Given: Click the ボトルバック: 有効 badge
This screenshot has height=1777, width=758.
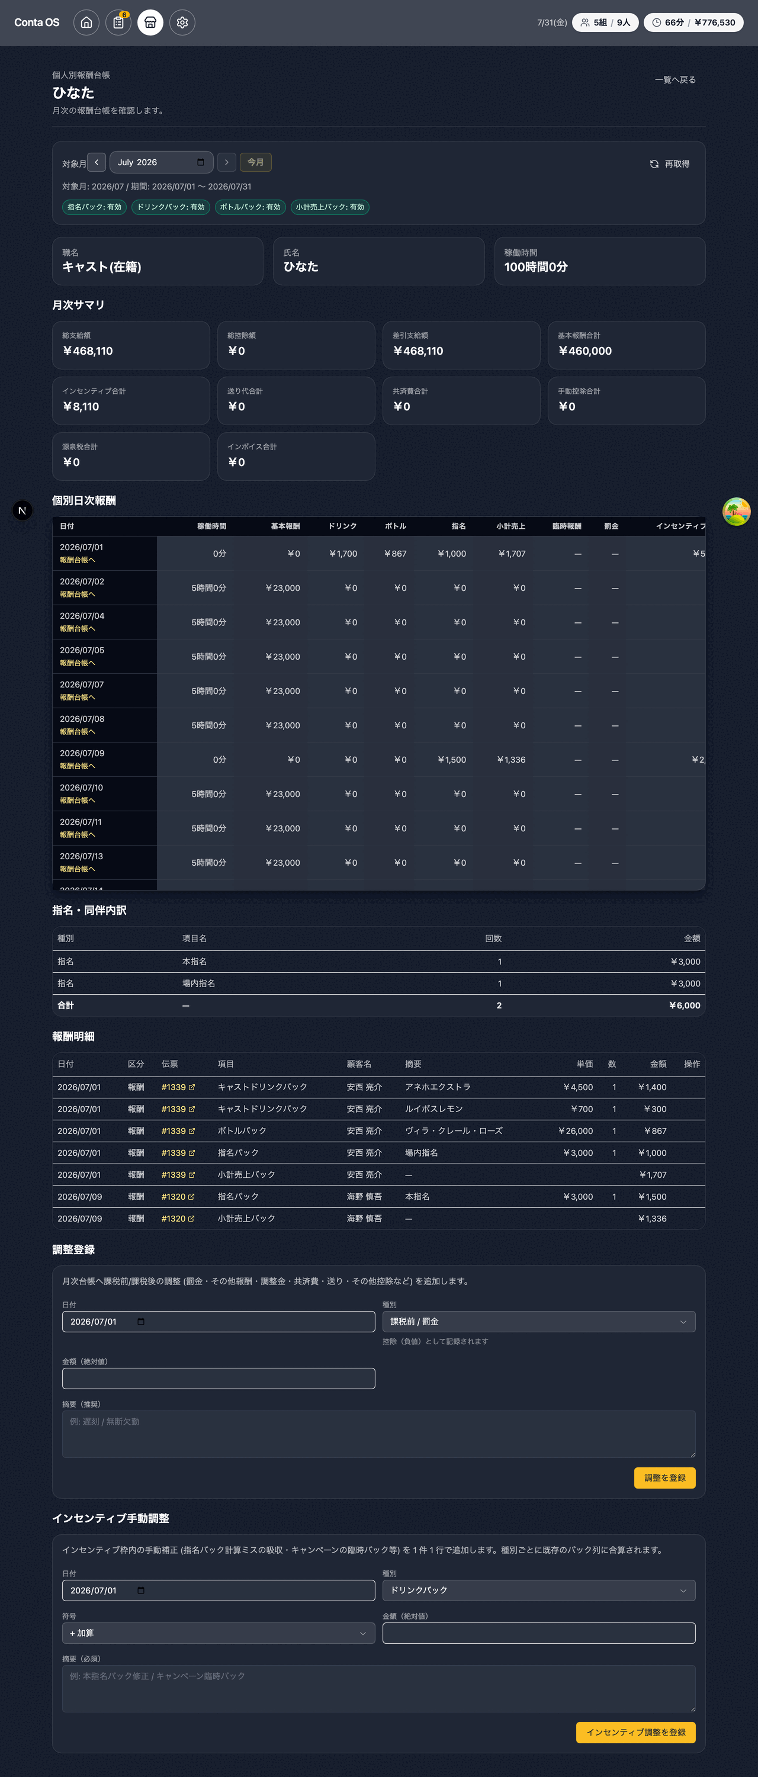Looking at the screenshot, I should pyautogui.click(x=250, y=207).
